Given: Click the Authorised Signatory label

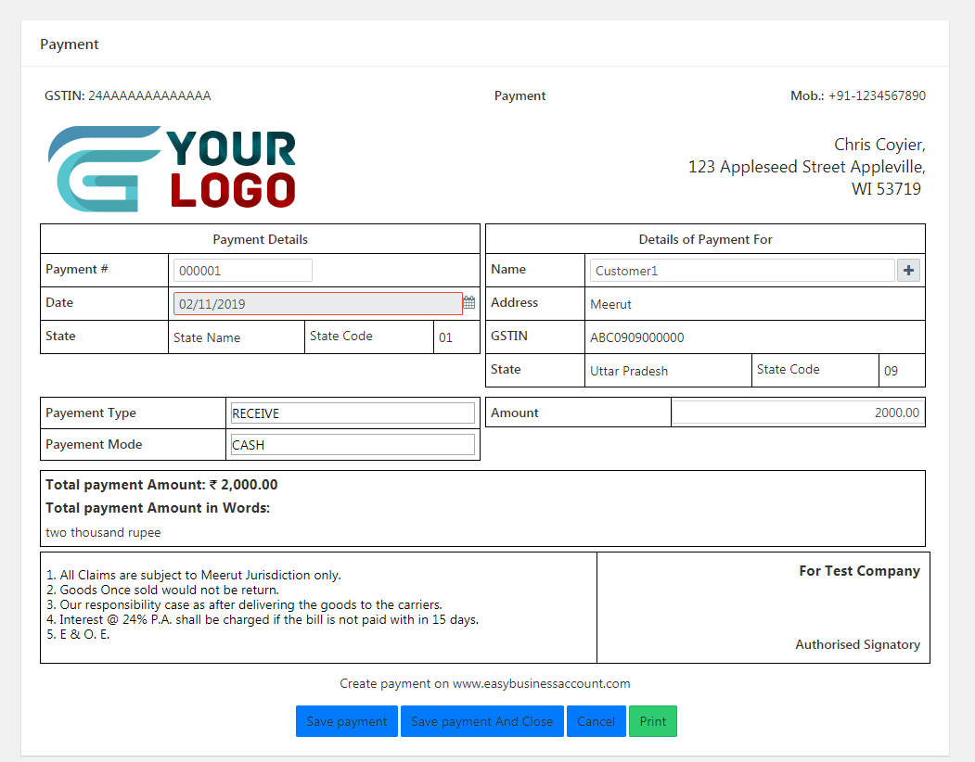Looking at the screenshot, I should point(857,644).
